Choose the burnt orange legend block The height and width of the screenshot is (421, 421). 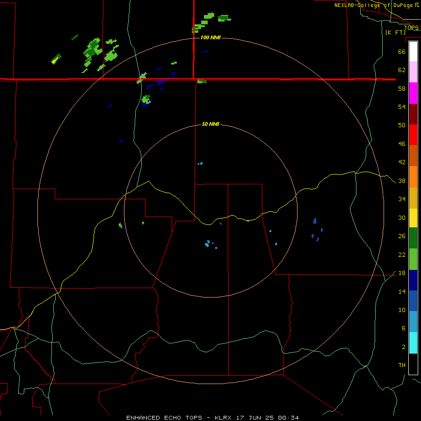(x=413, y=155)
